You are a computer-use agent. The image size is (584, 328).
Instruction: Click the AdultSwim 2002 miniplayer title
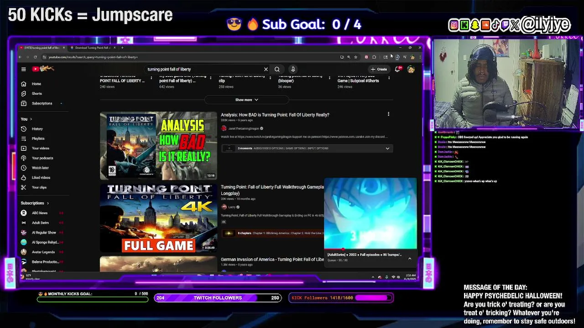pyautogui.click(x=364, y=255)
